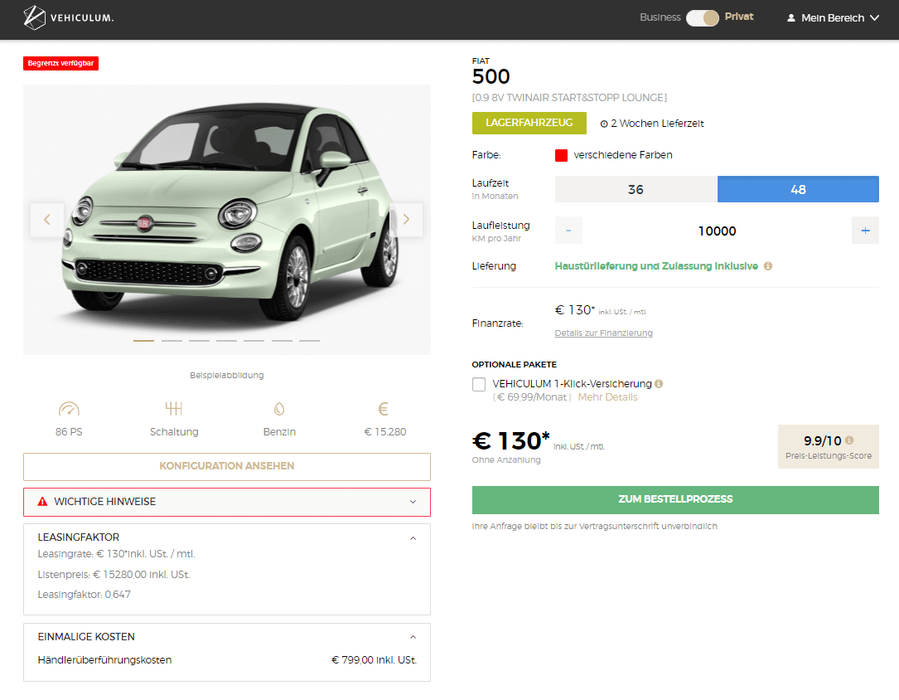Check the VEHICULUM 1-Klick-Versicherung box
This screenshot has height=700, width=899.
pyautogui.click(x=479, y=385)
